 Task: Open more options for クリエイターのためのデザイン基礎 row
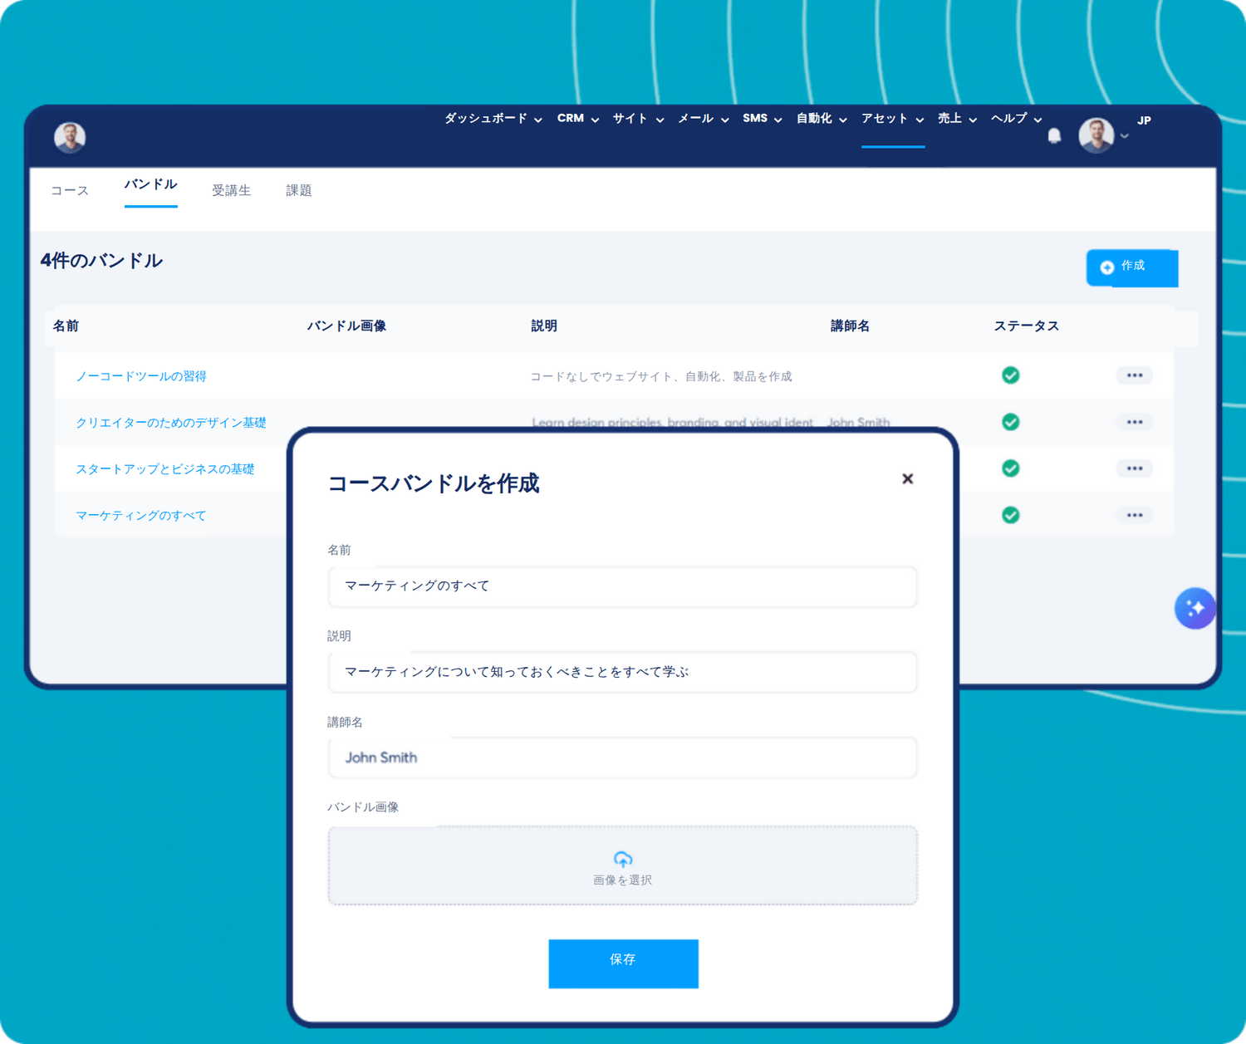[1135, 422]
